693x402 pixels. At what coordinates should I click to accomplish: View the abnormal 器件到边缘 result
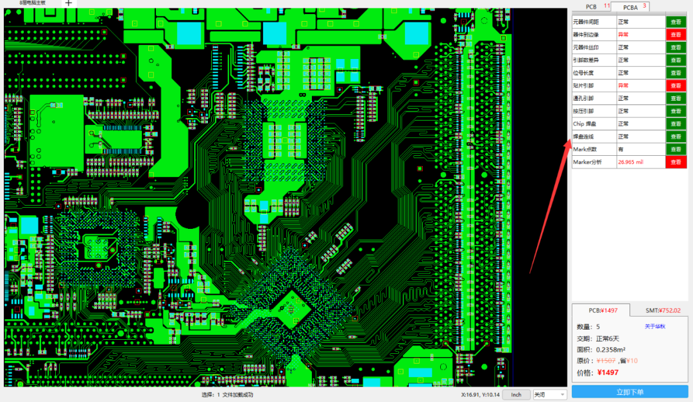coord(676,35)
